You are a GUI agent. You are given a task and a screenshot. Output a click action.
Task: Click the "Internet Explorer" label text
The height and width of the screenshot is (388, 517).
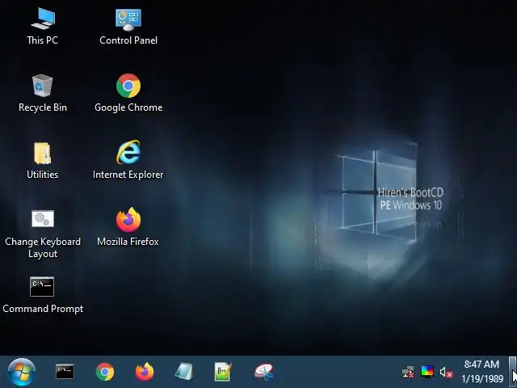[128, 175]
